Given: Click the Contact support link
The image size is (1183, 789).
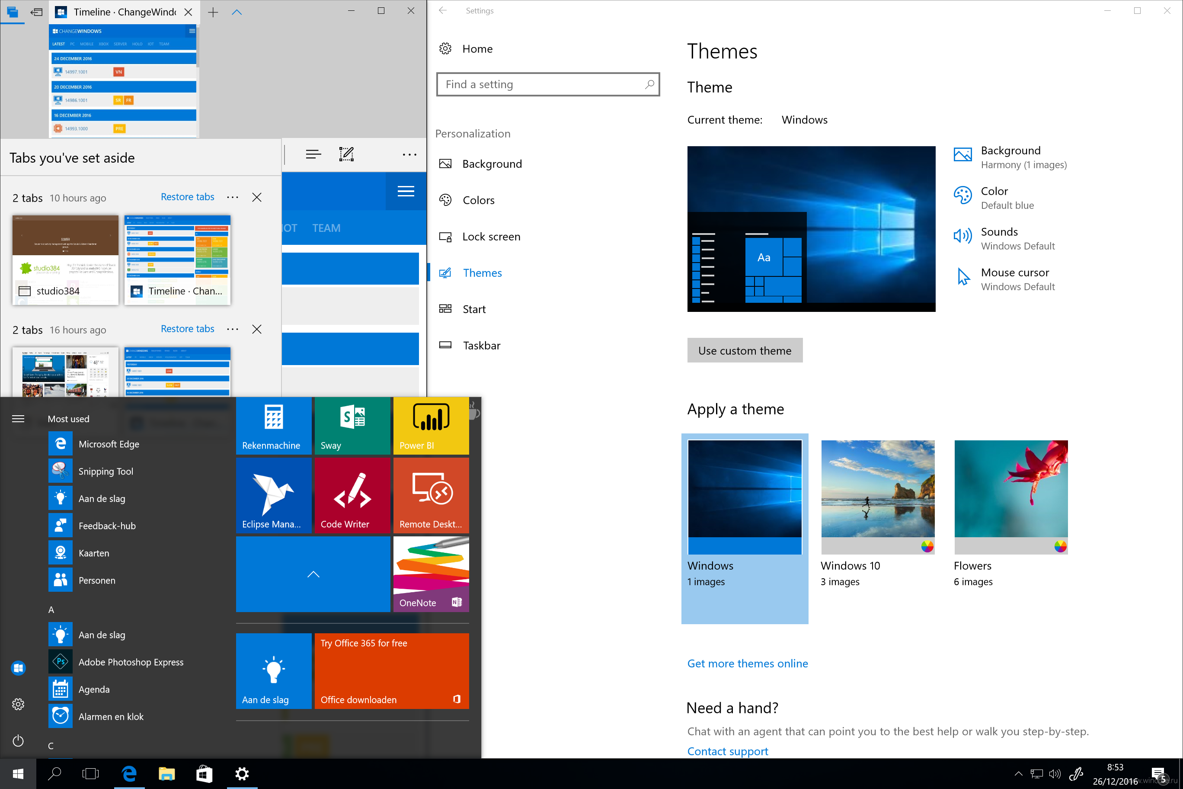Looking at the screenshot, I should pyautogui.click(x=727, y=751).
